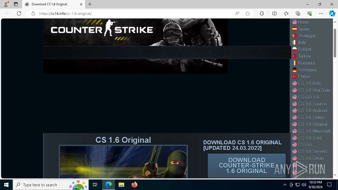The height and width of the screenshot is (190, 338).
Task: Open CS 1.6 Minecraft link
Action: point(314,131)
